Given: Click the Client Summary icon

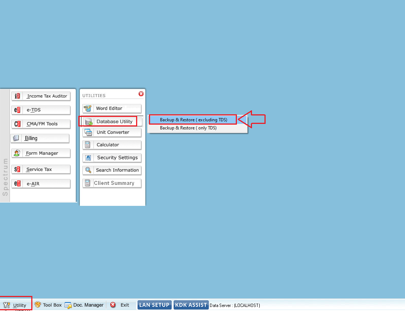Looking at the screenshot, I should tap(88, 183).
